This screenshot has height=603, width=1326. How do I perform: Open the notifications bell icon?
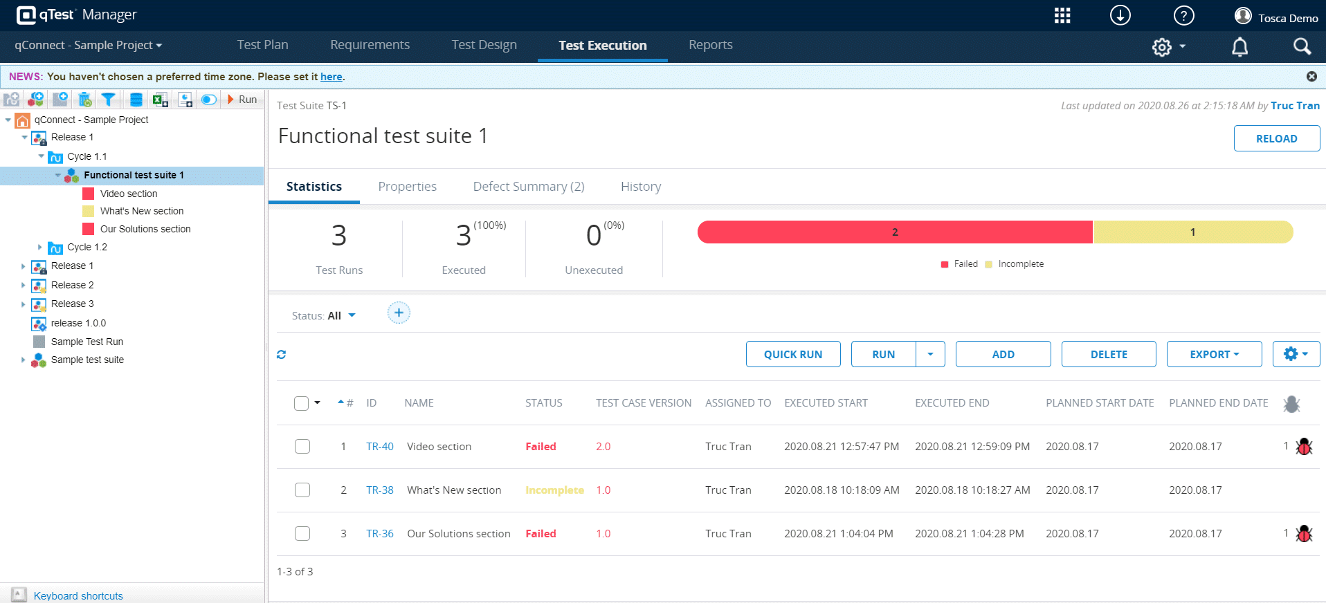(x=1239, y=46)
